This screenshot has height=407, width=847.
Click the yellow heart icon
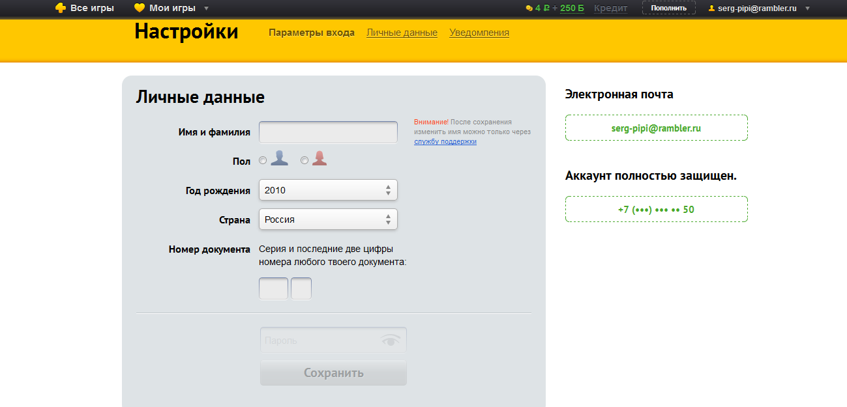(139, 8)
